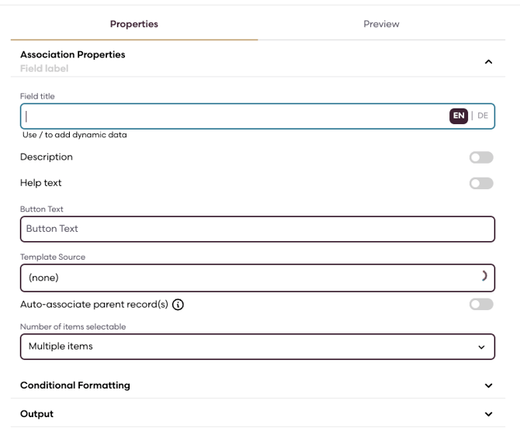Expand the Conditional Formatting chevron
The image size is (520, 435).
click(488, 385)
